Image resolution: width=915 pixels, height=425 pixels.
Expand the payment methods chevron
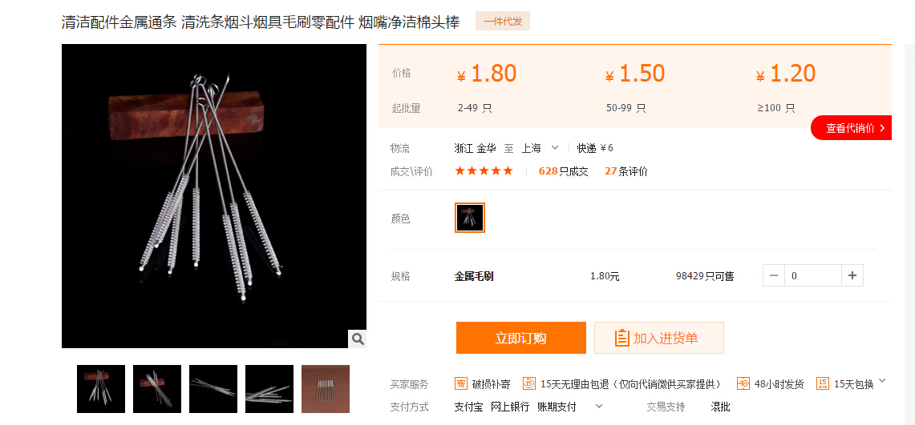pos(599,406)
